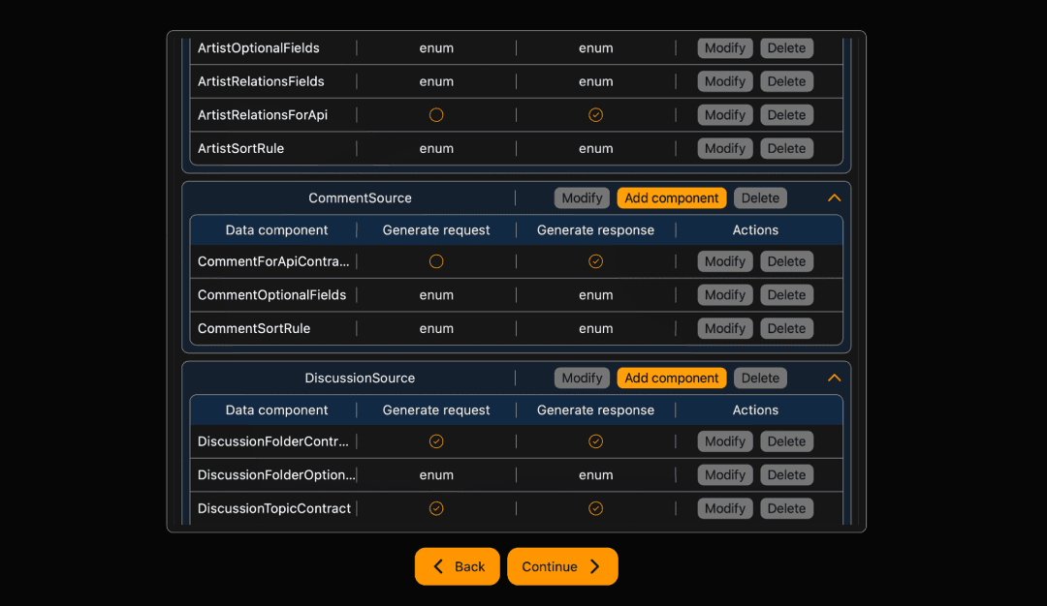Click the Generate response checkmark for DiscussionTopicContract

(595, 507)
